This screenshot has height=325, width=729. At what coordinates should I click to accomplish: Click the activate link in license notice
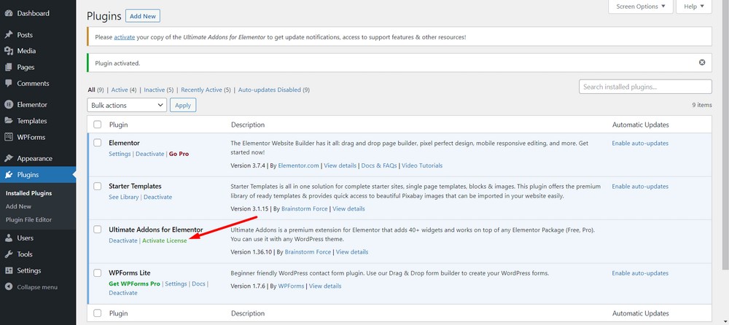click(125, 36)
